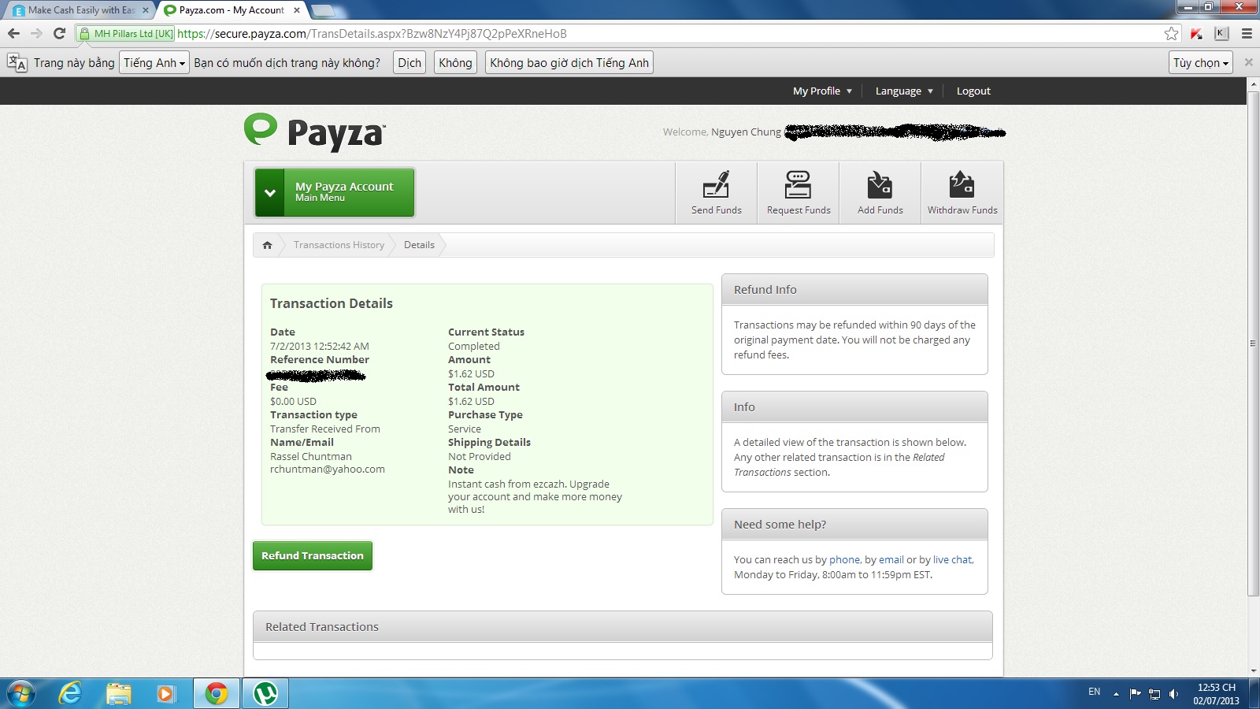Open the Withdraw Funds icon
This screenshot has height=709, width=1260.
click(962, 193)
